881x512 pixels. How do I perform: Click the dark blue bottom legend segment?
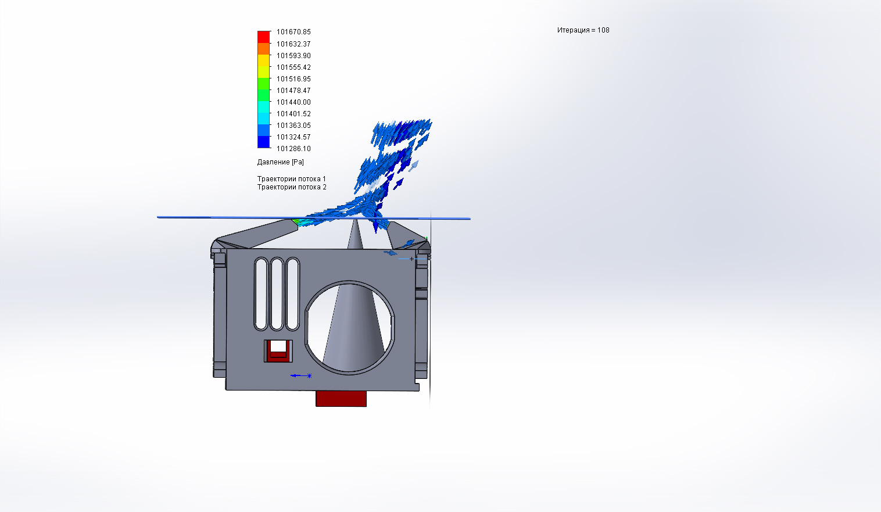(x=264, y=142)
